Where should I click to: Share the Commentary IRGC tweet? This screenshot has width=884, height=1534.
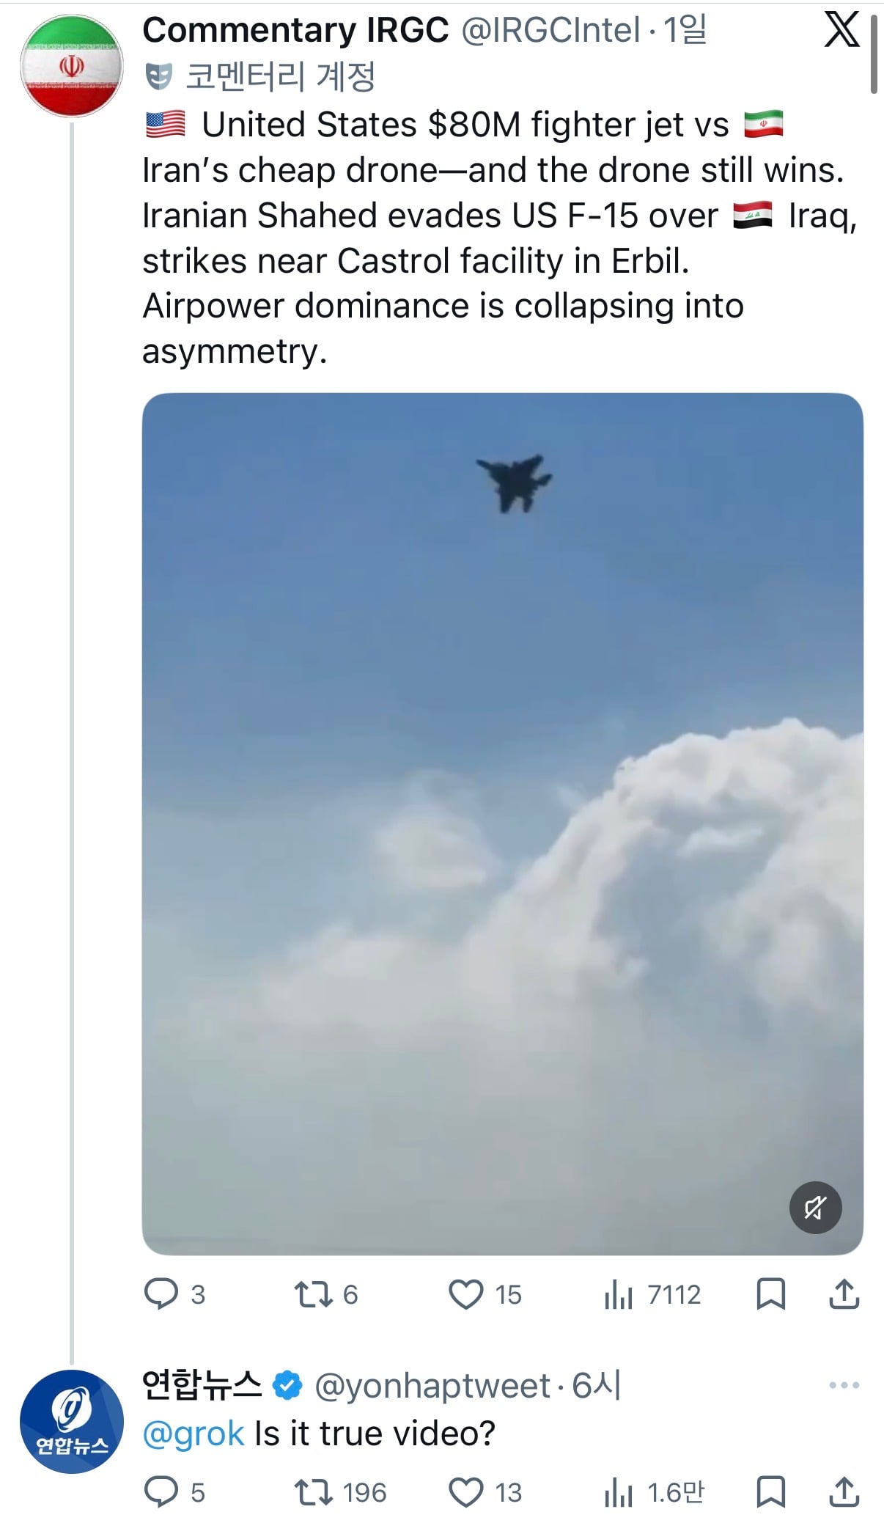tap(844, 1294)
